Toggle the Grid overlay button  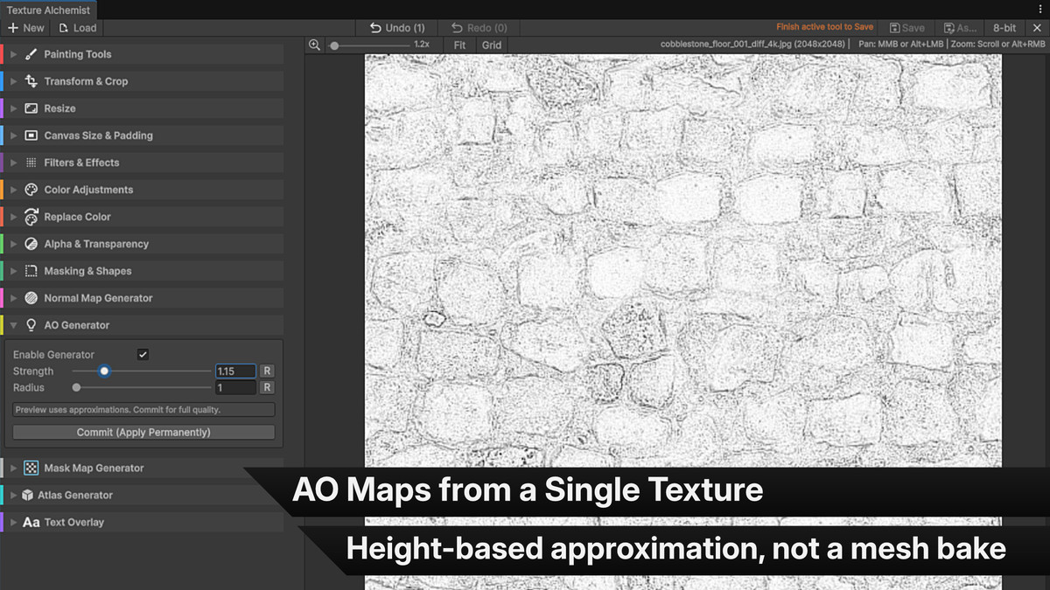click(x=492, y=45)
